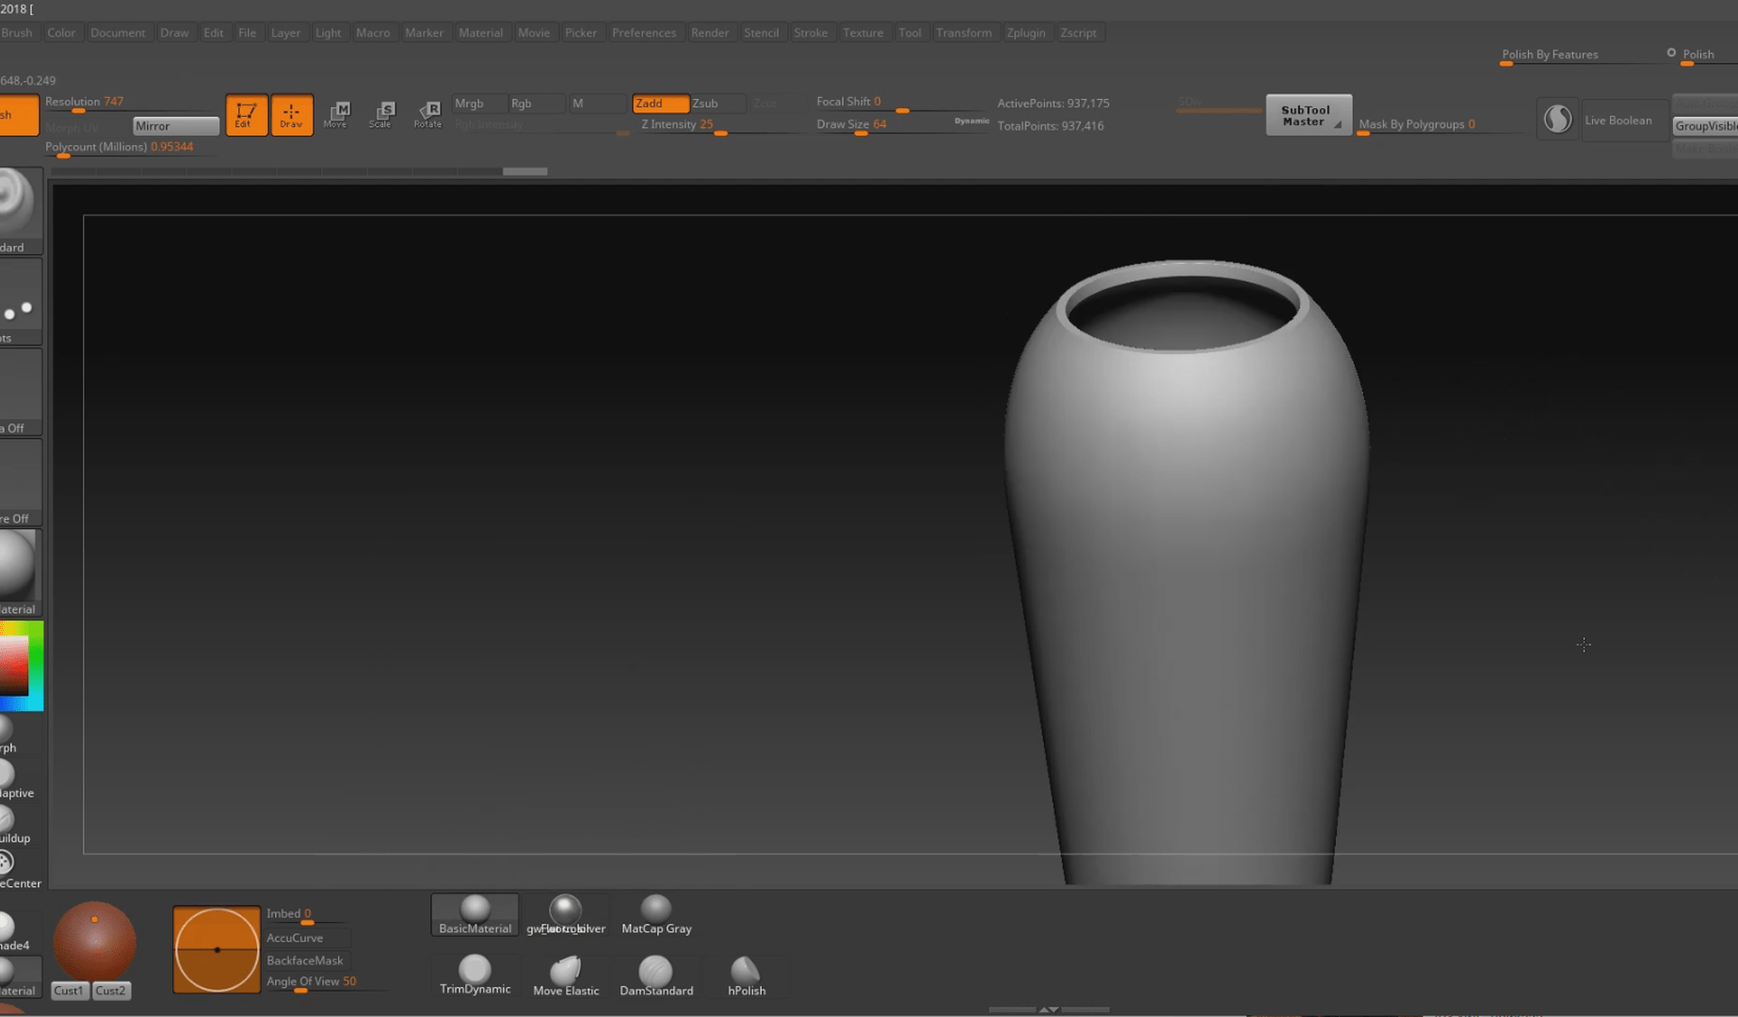Image resolution: width=1738 pixels, height=1017 pixels.
Task: Toggle the Polish radio circle
Action: [1671, 53]
